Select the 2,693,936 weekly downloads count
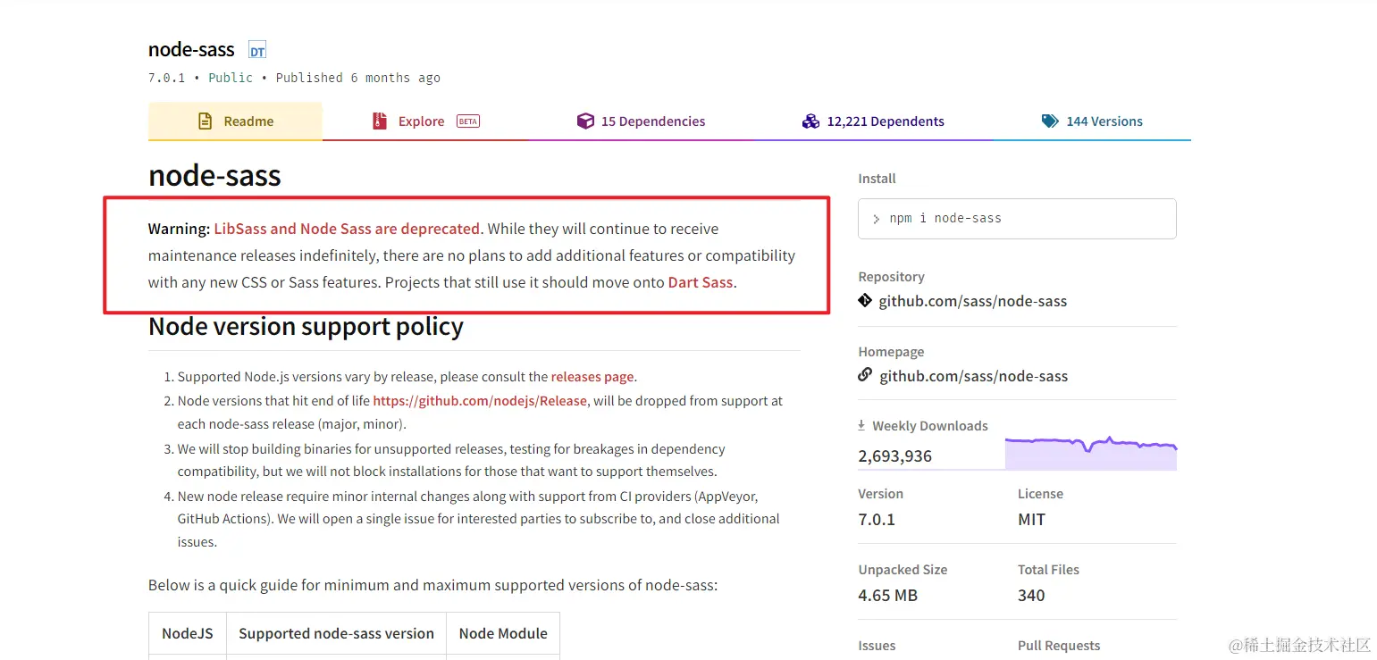Screen dimensions: 1377x660 click(x=894, y=456)
